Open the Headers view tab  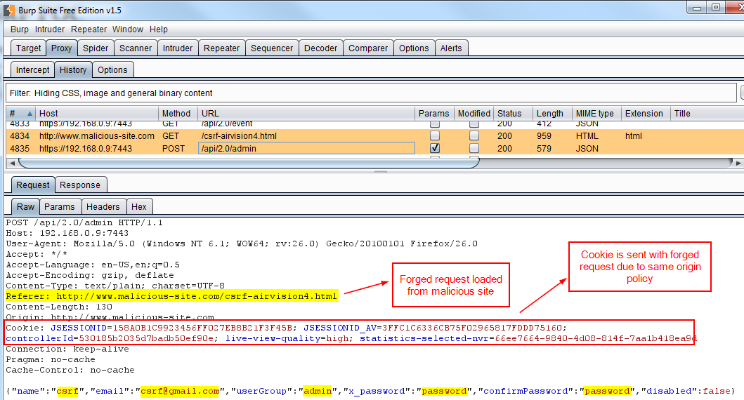pyautogui.click(x=103, y=206)
